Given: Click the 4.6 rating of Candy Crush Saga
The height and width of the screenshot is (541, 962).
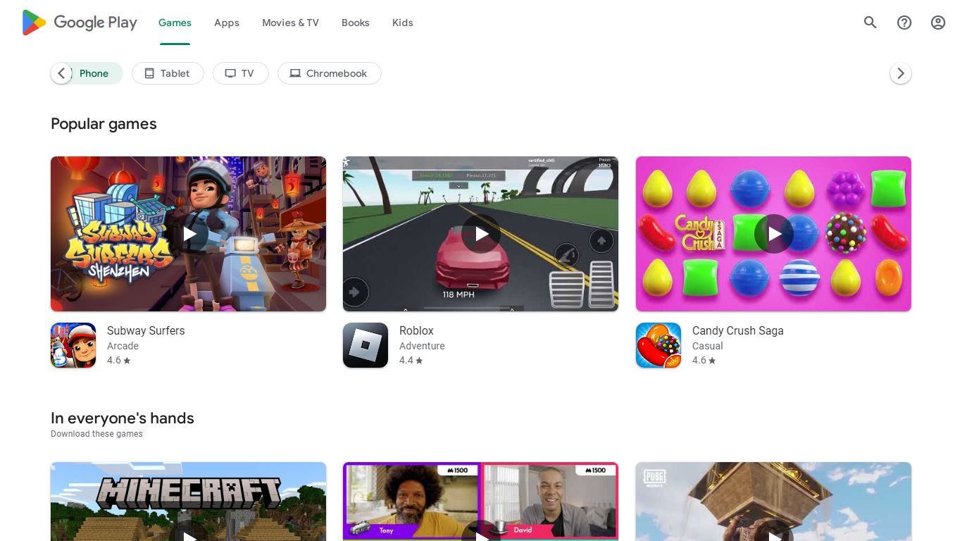Looking at the screenshot, I should point(704,360).
